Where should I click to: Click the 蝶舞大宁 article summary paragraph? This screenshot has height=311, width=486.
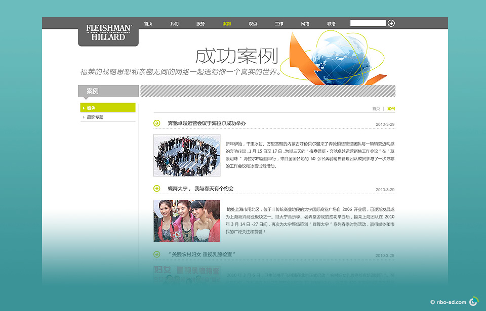(310, 220)
